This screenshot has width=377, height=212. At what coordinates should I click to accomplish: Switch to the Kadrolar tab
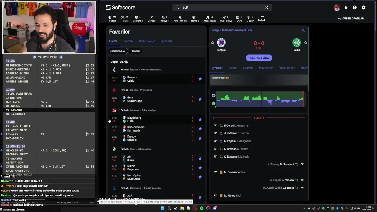248,68
